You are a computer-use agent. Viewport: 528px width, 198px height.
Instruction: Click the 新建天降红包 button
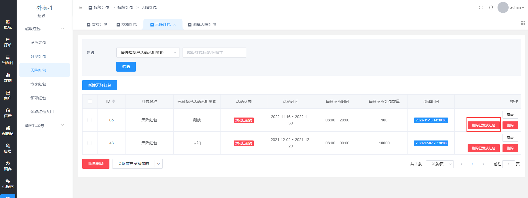[100, 85]
